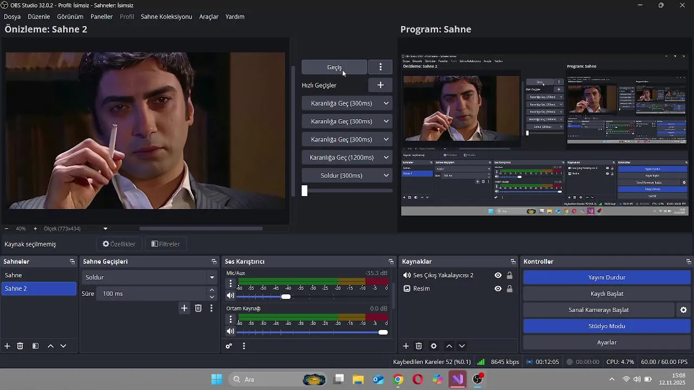
Task: Open Chrome from the Windows taskbar
Action: point(399,379)
